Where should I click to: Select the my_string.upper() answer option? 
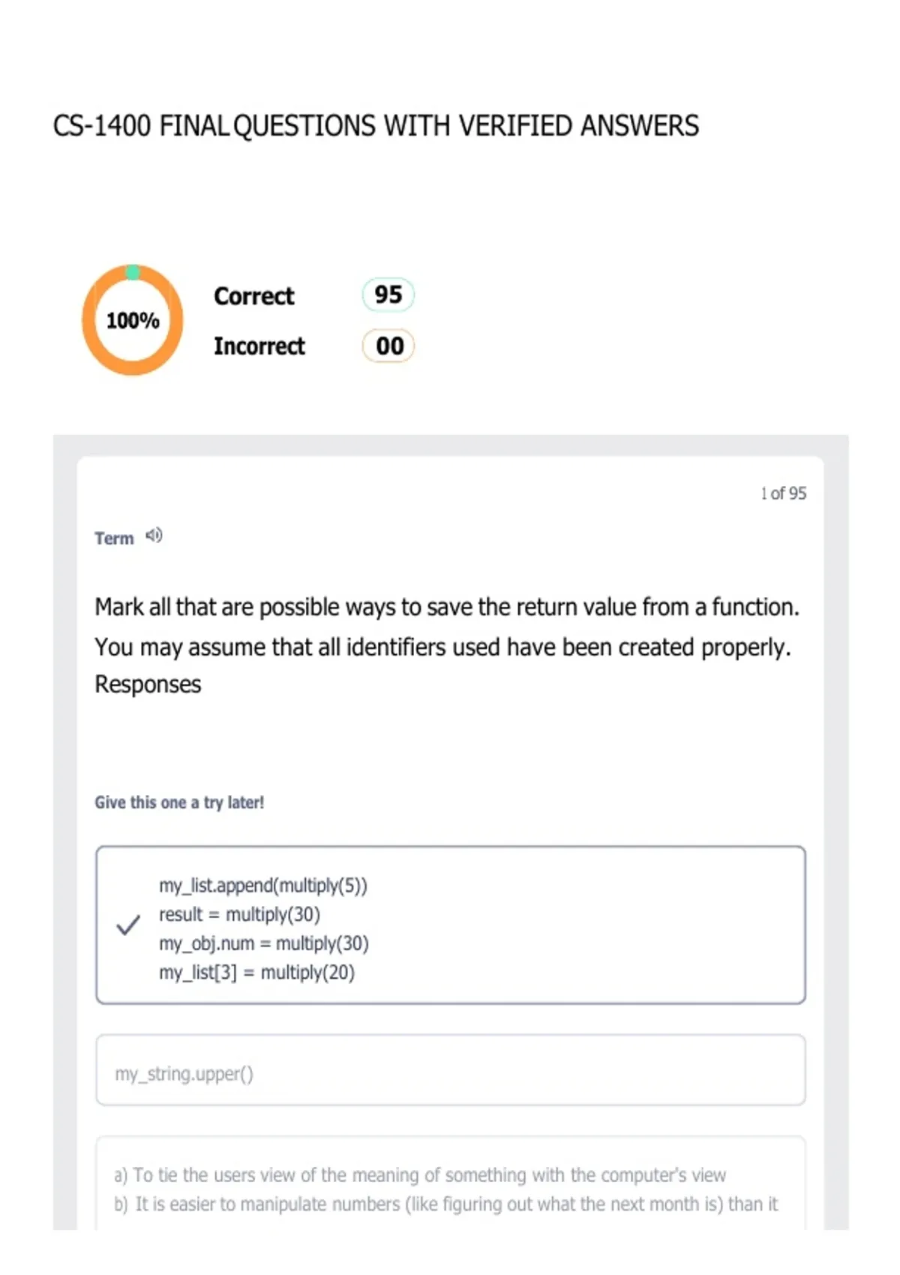[x=451, y=1070]
